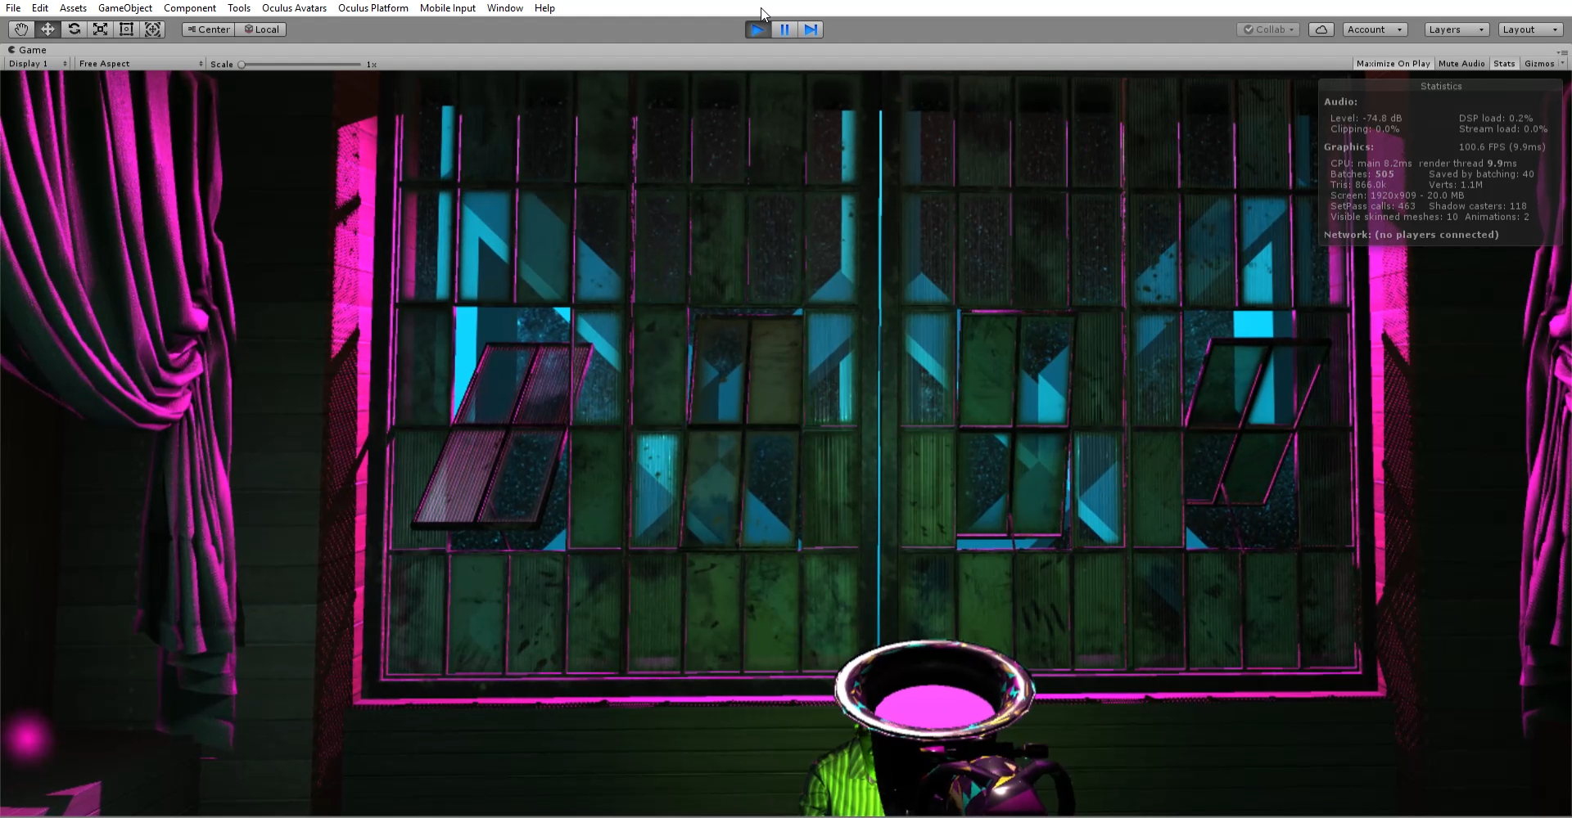1572x818 pixels.
Task: Open the Help menu
Action: tap(544, 8)
